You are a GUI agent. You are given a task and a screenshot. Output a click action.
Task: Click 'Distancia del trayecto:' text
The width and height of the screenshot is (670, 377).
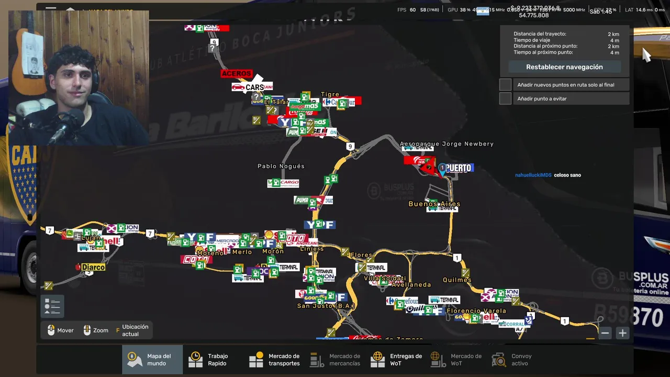pyautogui.click(x=540, y=34)
